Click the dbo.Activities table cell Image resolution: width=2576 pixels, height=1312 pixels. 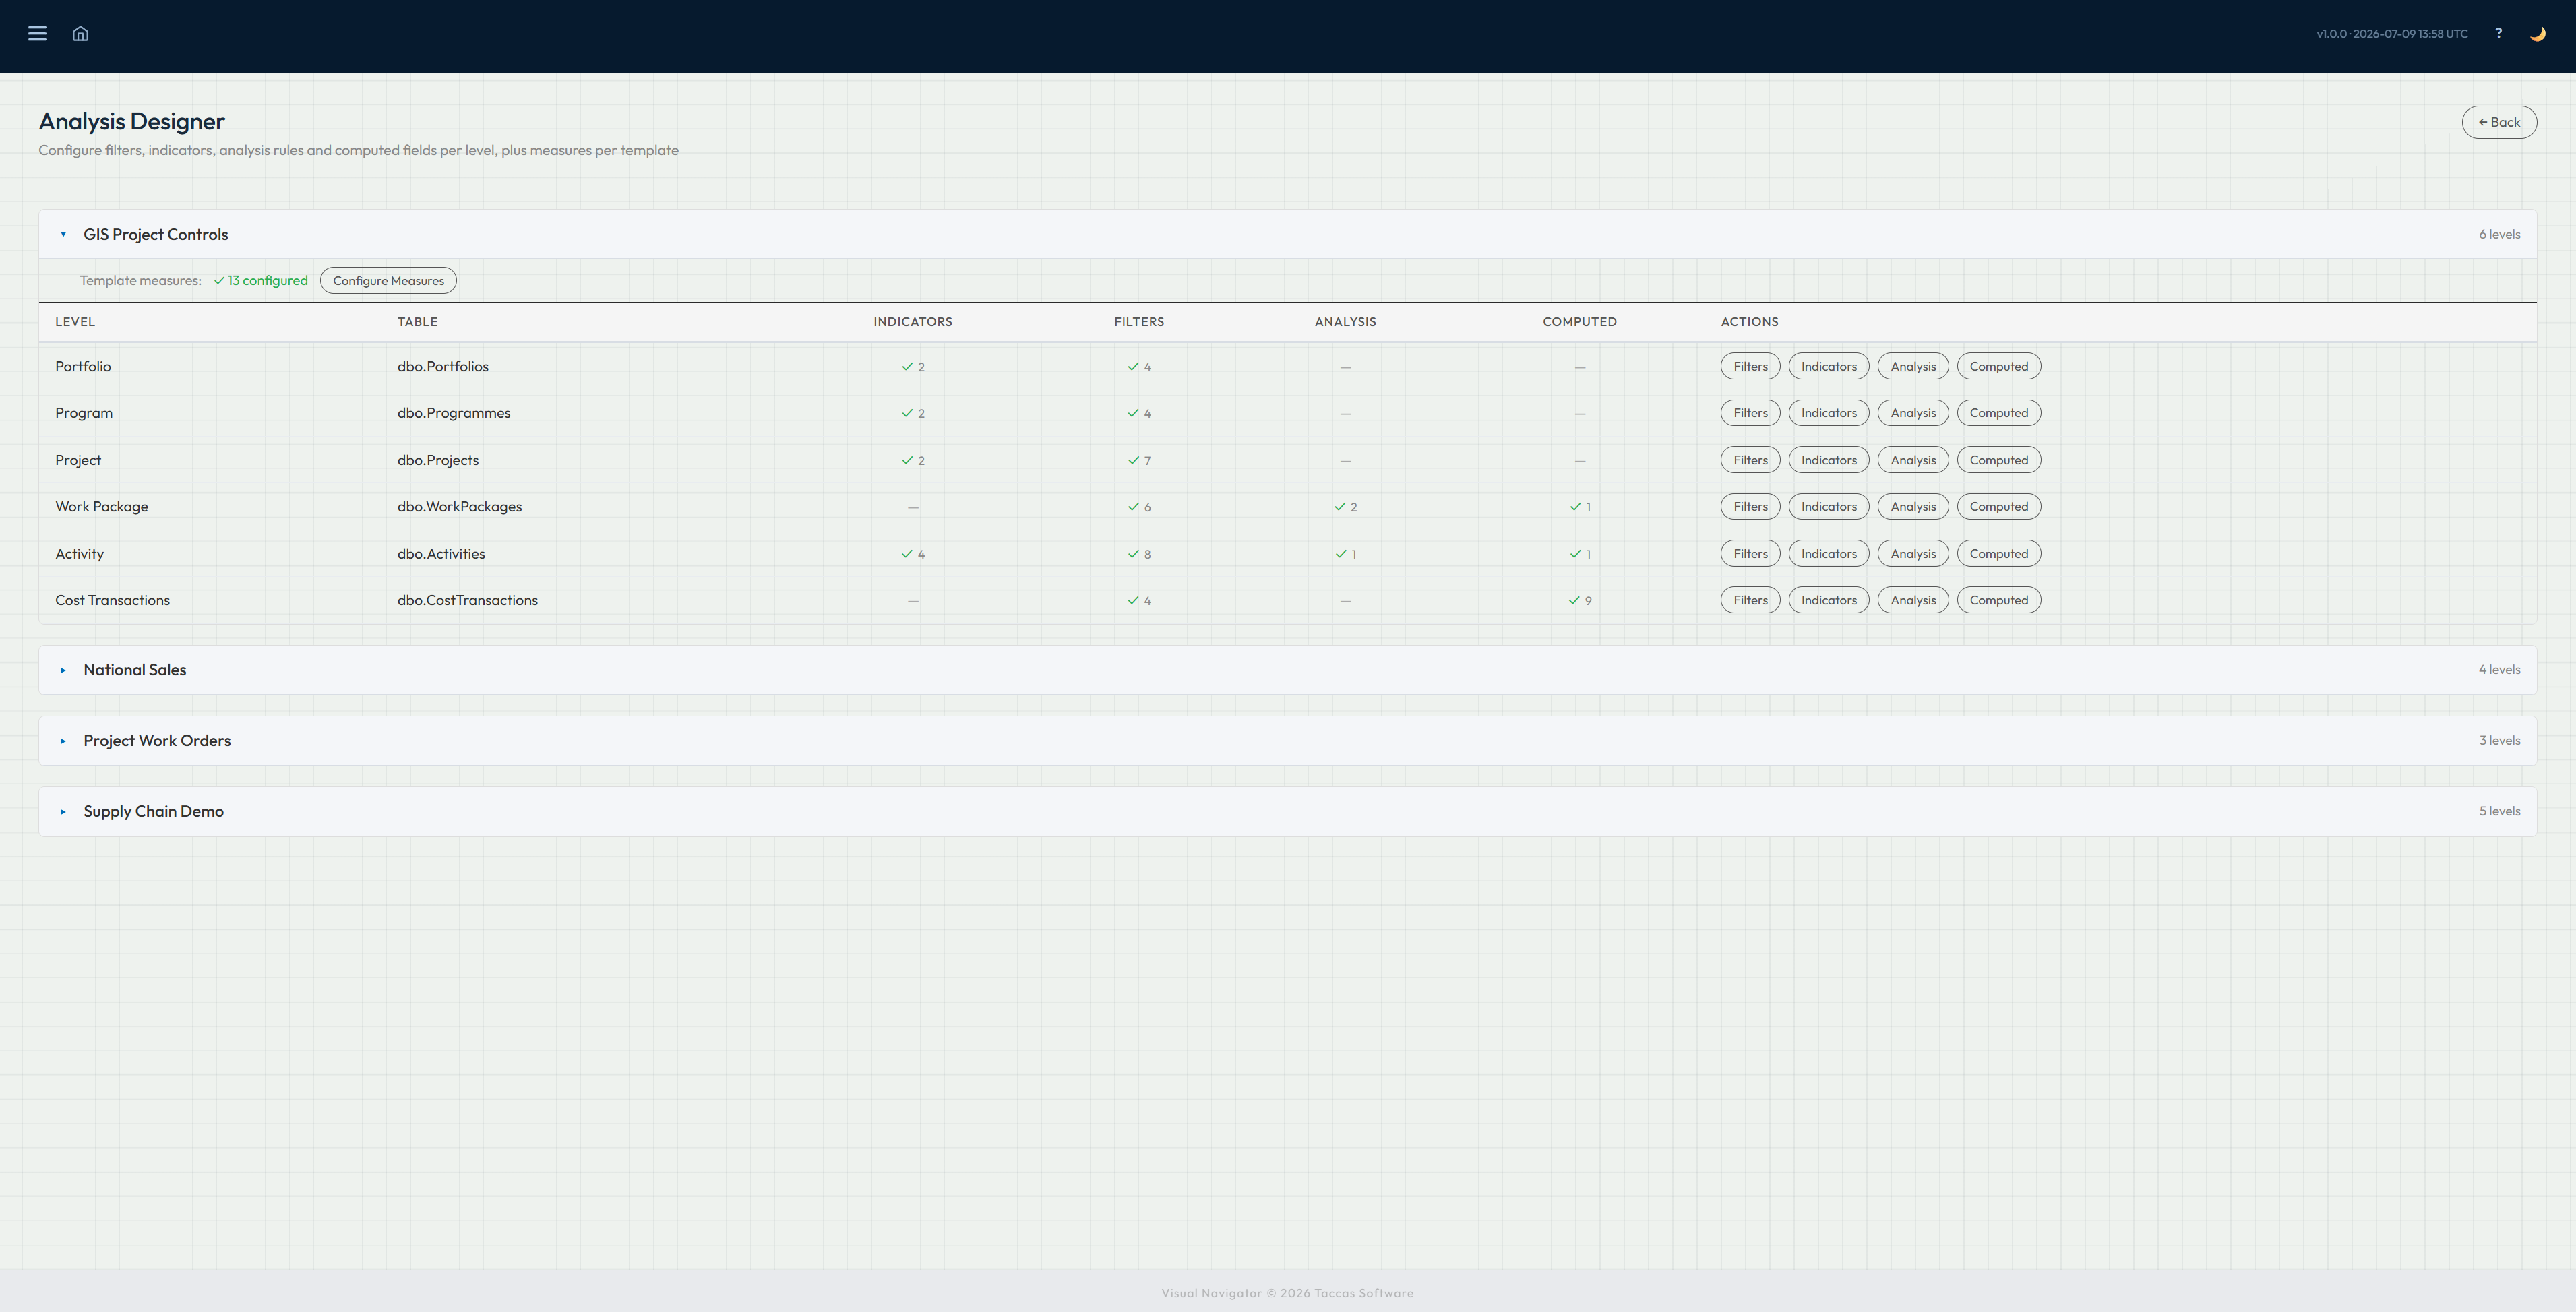coord(441,554)
